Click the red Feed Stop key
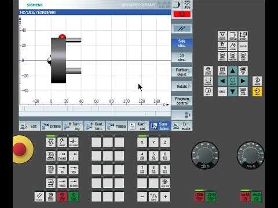Viewport: 278px width, 208px height. tap(245, 196)
